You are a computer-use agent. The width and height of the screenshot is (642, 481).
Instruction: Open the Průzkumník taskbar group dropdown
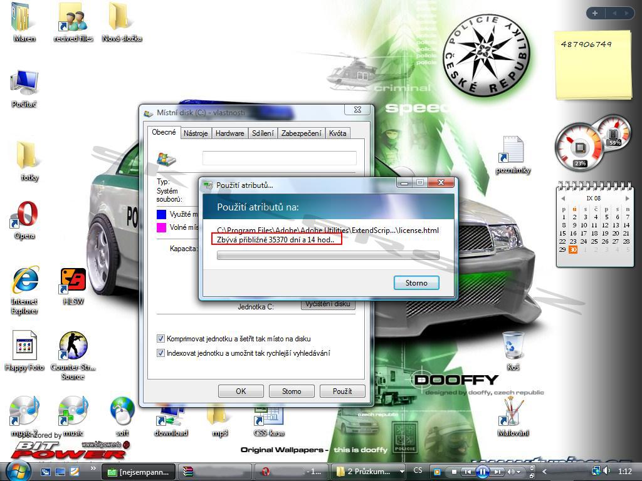402,472
